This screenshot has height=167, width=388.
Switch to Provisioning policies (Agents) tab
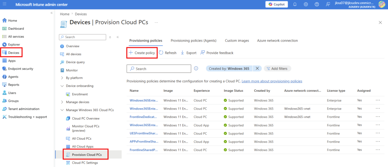194,40
